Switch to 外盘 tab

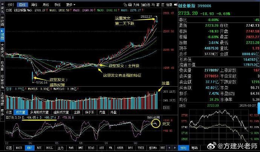coord(113,112)
